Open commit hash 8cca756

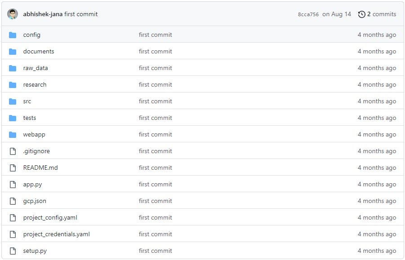pos(308,14)
